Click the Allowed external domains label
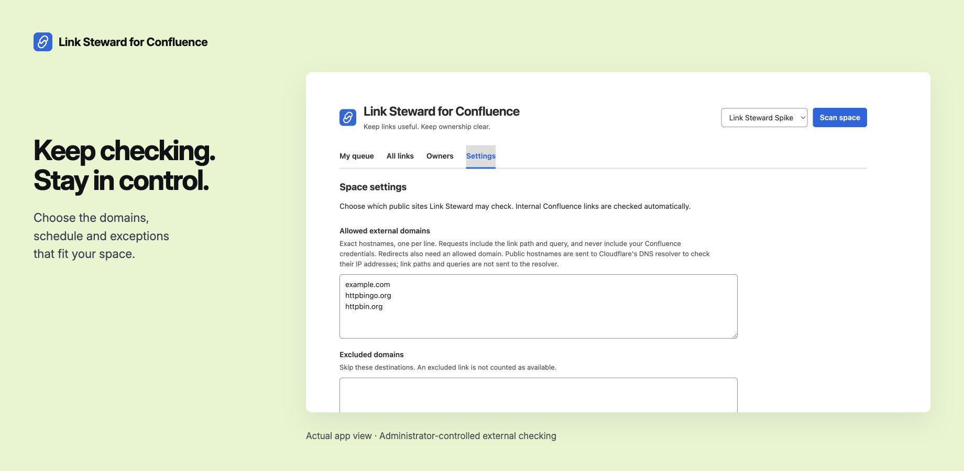 pyautogui.click(x=385, y=231)
